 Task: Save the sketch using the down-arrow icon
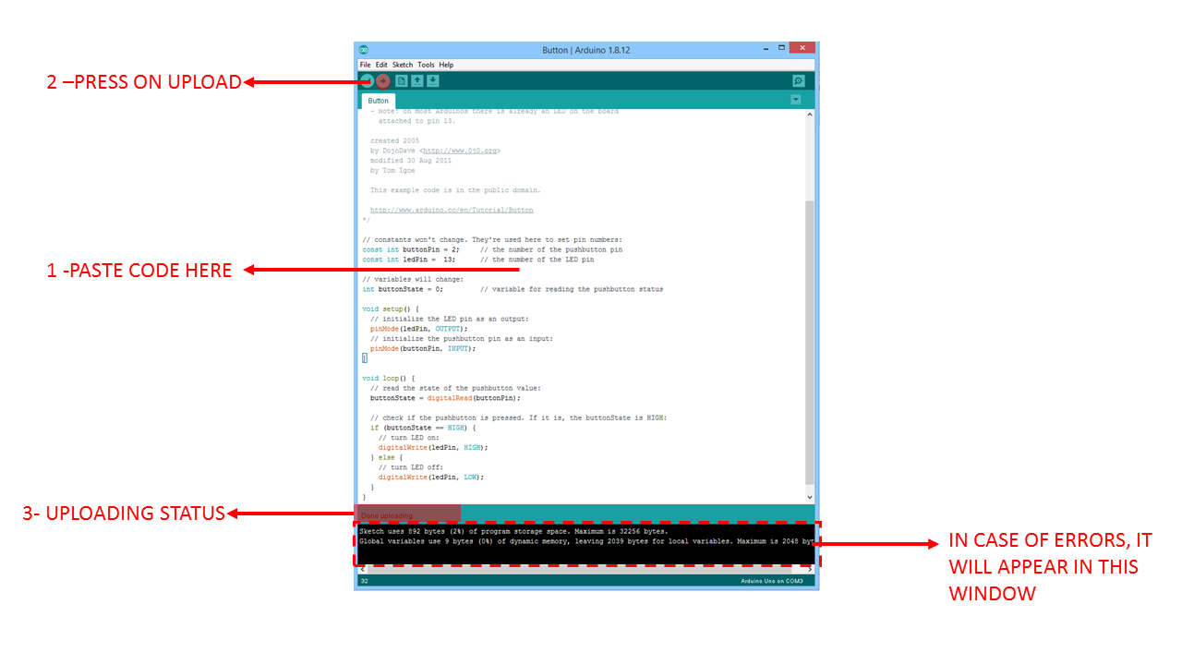(433, 81)
